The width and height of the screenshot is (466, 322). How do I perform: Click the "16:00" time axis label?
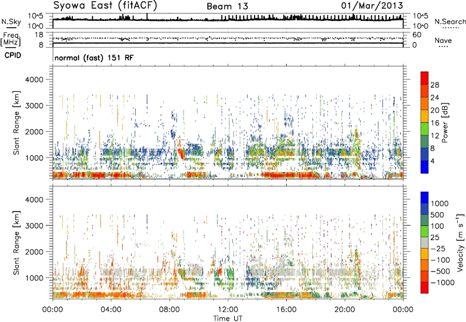[286, 310]
